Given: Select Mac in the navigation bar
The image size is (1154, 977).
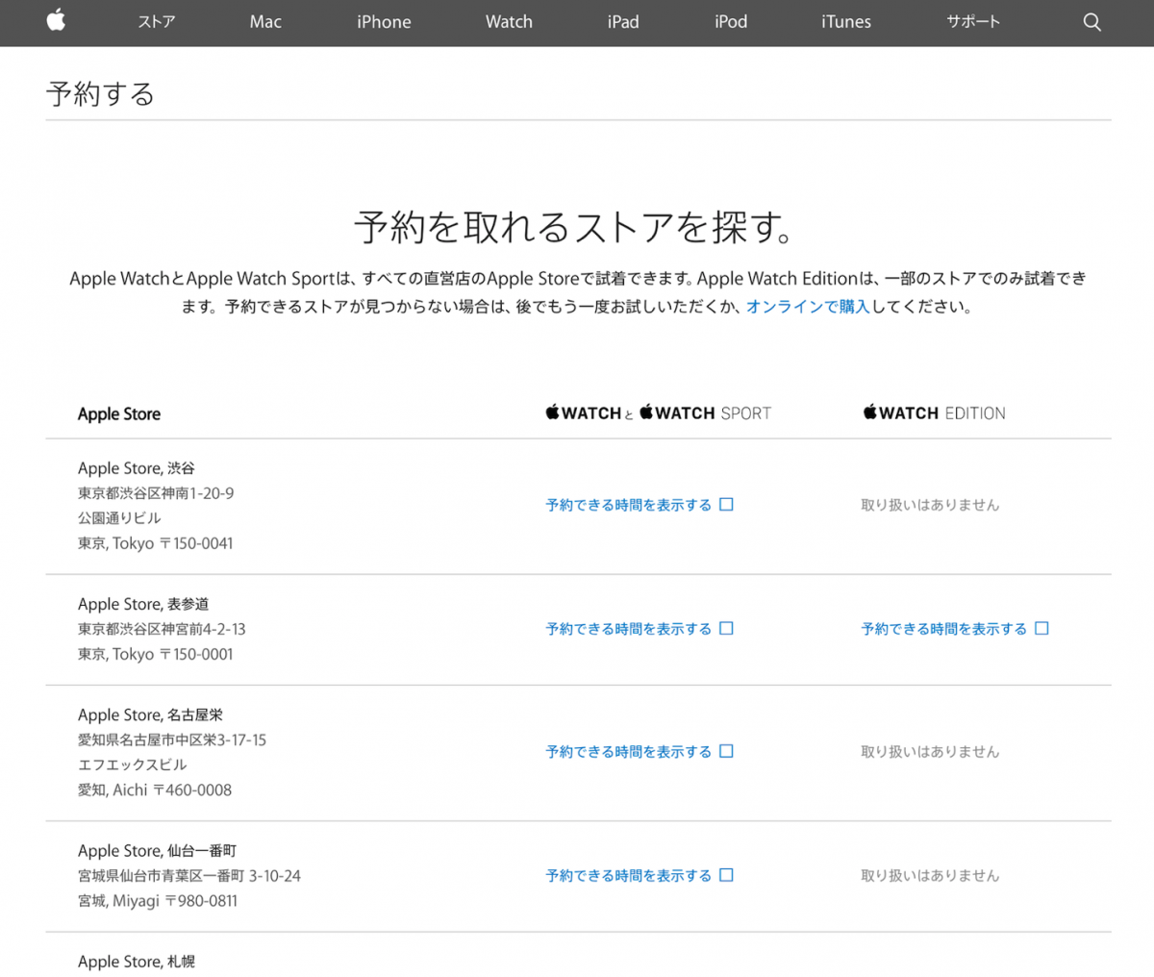Looking at the screenshot, I should (264, 21).
